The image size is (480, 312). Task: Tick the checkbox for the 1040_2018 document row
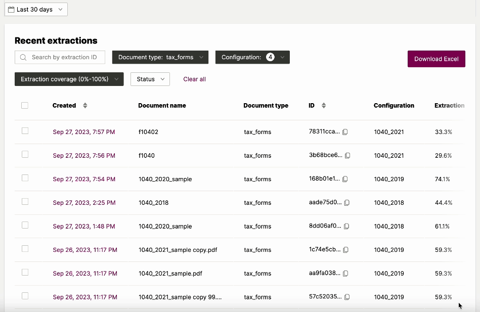(x=25, y=201)
